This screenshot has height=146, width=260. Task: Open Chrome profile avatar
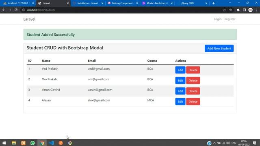tap(250, 10)
